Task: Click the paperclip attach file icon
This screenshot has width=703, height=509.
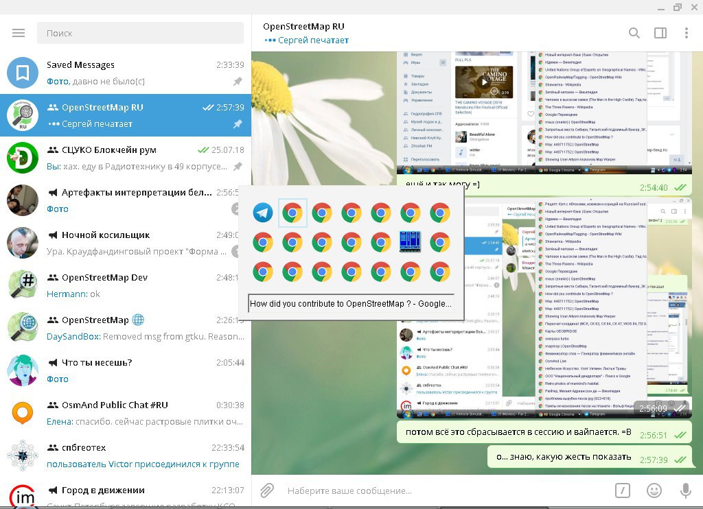Action: (267, 490)
